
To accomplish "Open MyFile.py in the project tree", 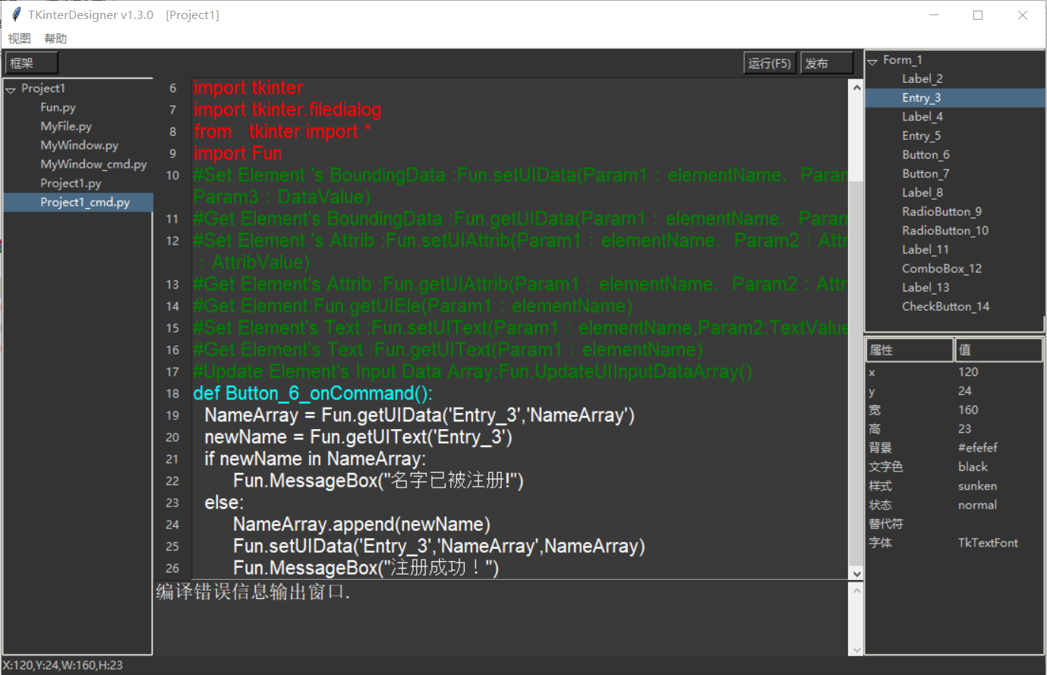I will tap(66, 126).
